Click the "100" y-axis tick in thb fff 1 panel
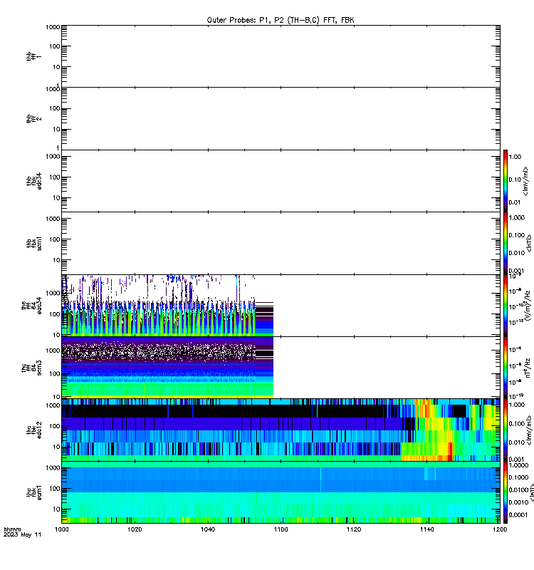The height and width of the screenshot is (570, 534). tap(55, 46)
